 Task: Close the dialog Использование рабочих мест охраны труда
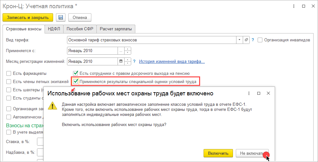268,93
